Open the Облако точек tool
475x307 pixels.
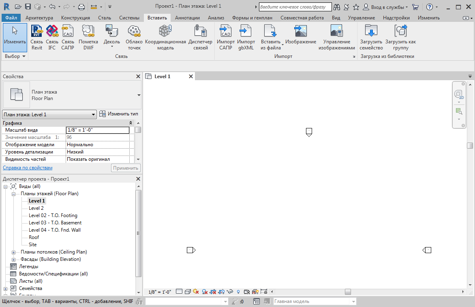[134, 38]
